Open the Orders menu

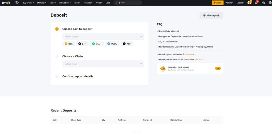click(240, 3)
